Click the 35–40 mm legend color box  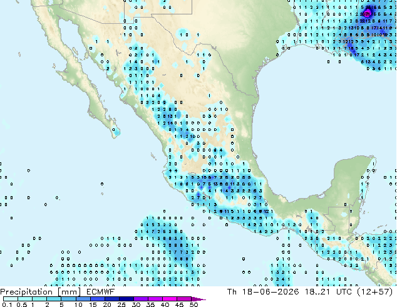coord(155,299)
